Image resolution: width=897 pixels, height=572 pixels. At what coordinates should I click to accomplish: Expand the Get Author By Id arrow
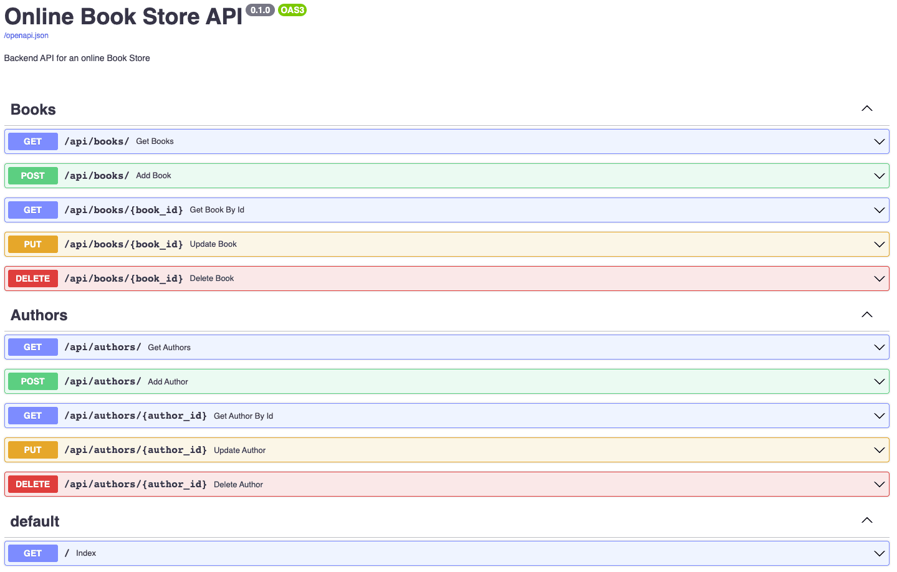[x=880, y=416]
